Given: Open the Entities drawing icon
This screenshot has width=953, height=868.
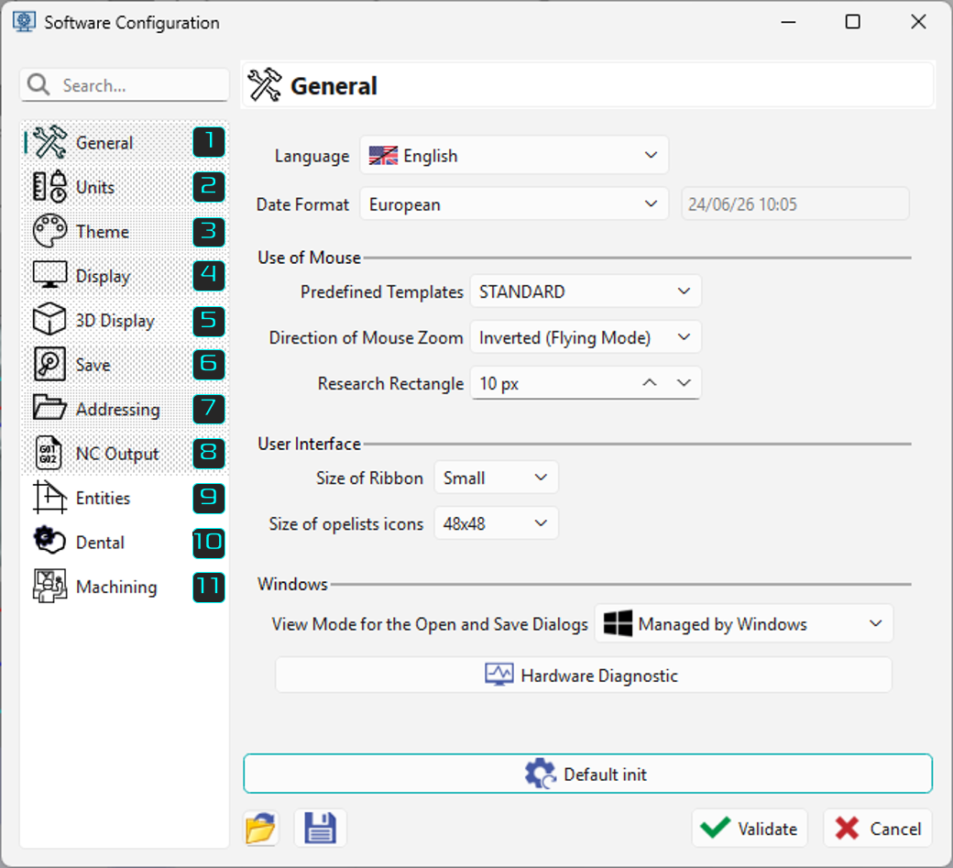Looking at the screenshot, I should tap(49, 497).
